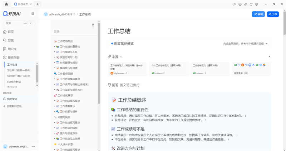Open a new tab with plus button
The width and height of the screenshot is (286, 151).
[38, 4]
